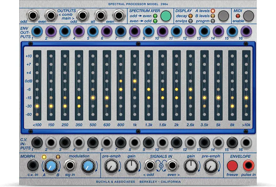Click the B levels LED
Screen dimensions: 276x187
pos(213,16)
